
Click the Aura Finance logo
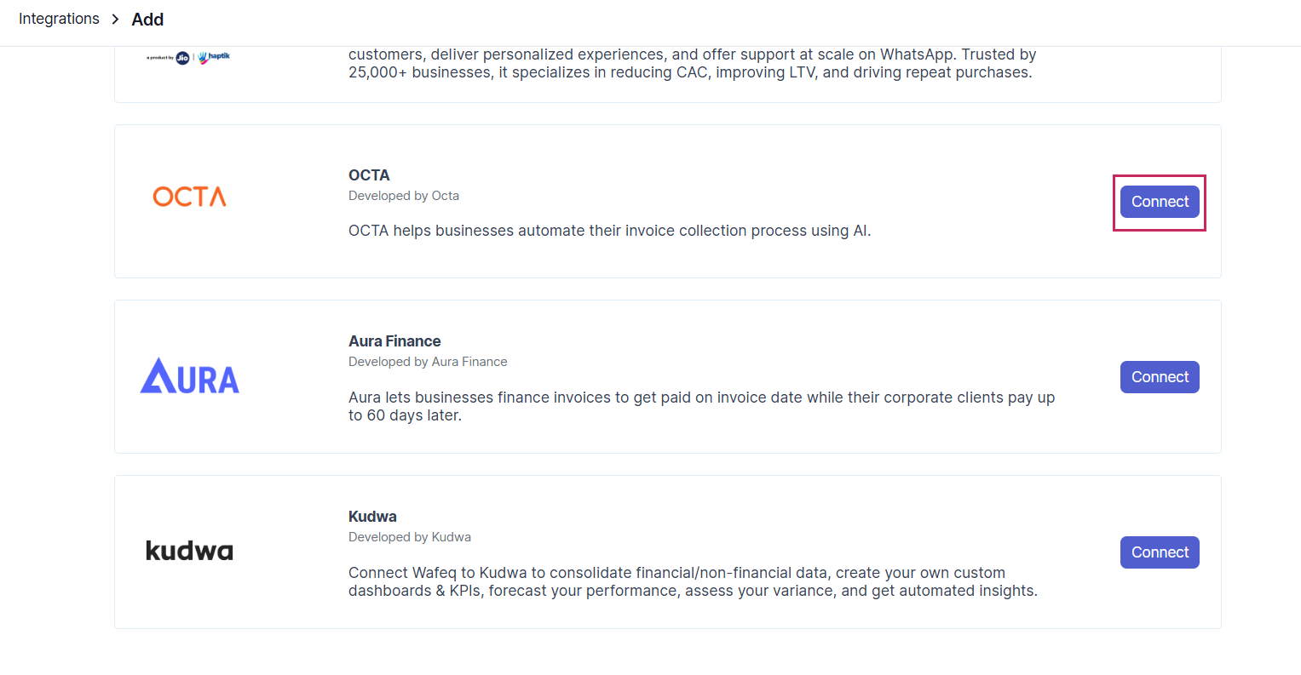coord(189,376)
